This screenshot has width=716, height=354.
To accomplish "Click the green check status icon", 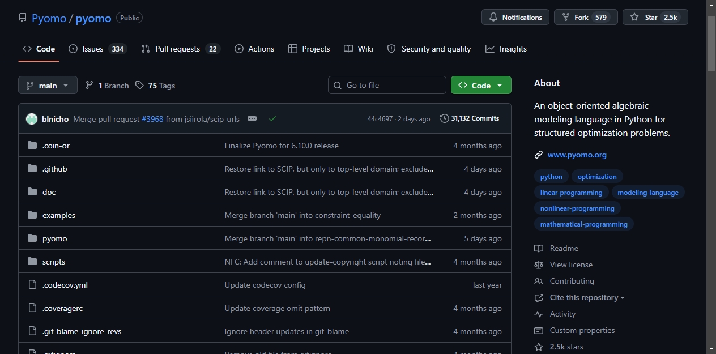I will coord(272,118).
